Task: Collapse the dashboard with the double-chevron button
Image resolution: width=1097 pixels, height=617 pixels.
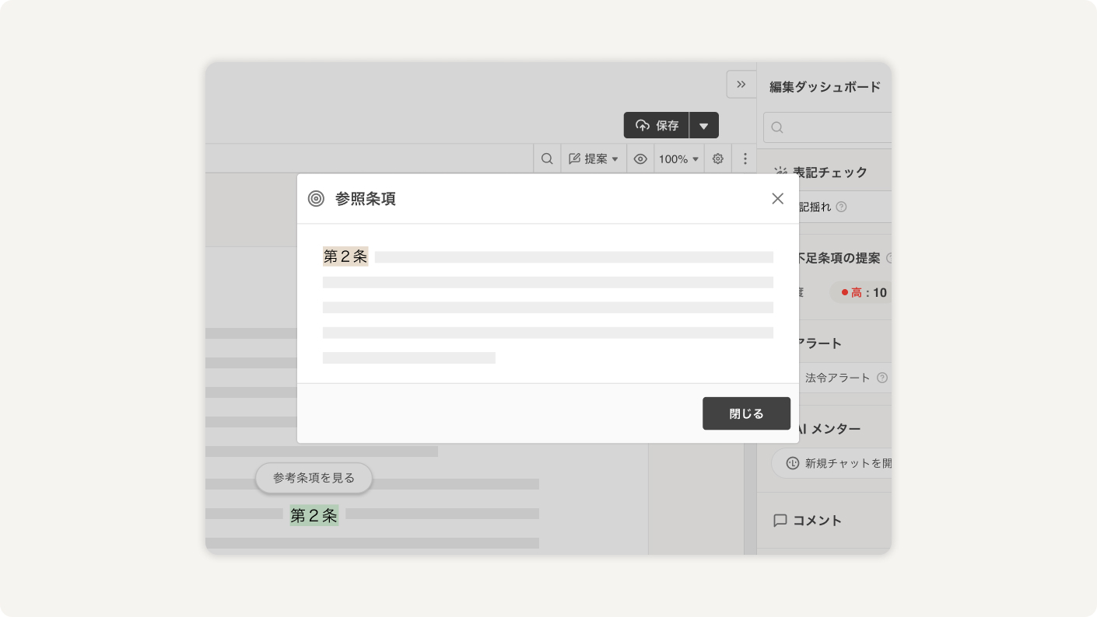Action: pos(741,84)
